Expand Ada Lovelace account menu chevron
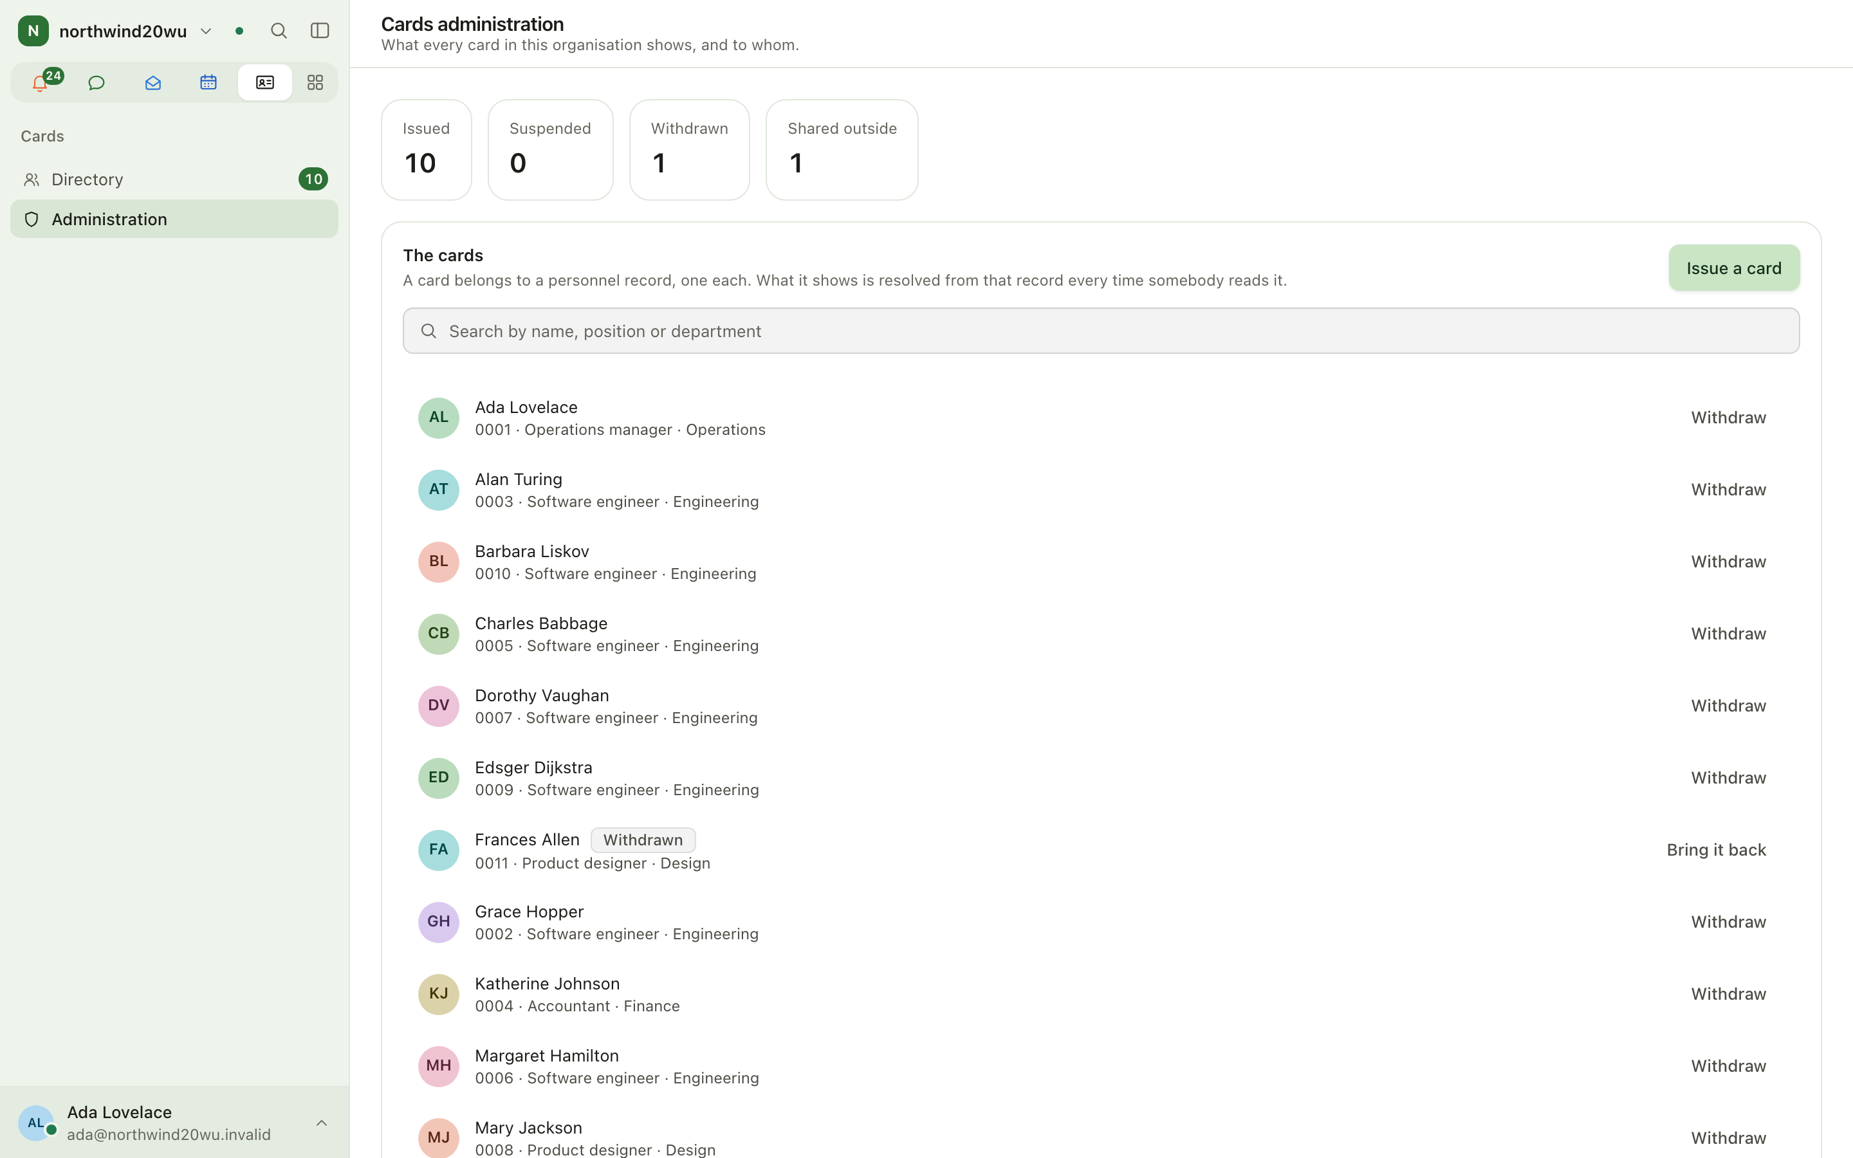The image size is (1853, 1158). (322, 1123)
